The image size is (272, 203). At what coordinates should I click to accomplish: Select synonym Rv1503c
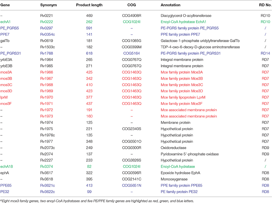tap(47, 47)
